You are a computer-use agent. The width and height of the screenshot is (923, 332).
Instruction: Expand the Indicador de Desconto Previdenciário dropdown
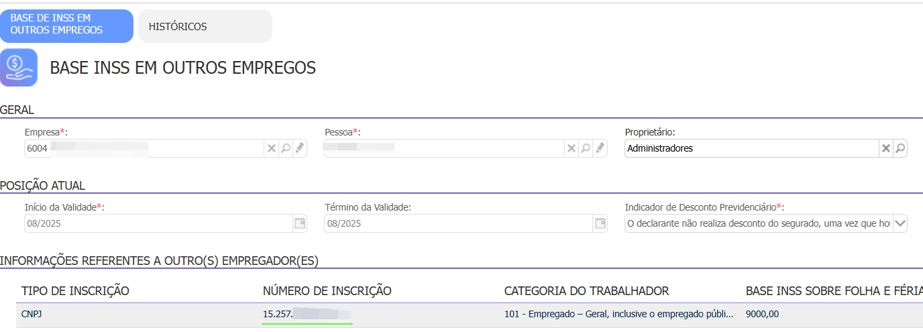(x=900, y=223)
